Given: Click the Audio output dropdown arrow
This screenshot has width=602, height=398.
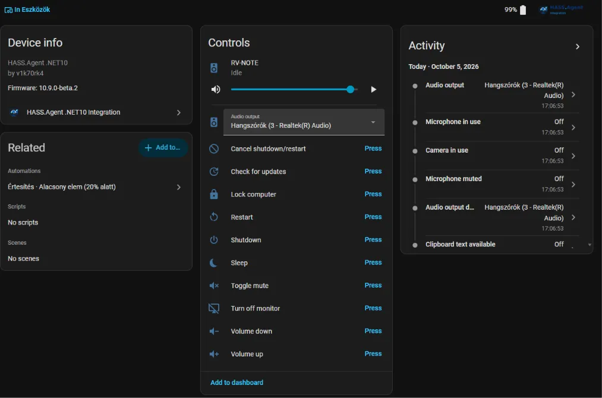Looking at the screenshot, I should (373, 122).
